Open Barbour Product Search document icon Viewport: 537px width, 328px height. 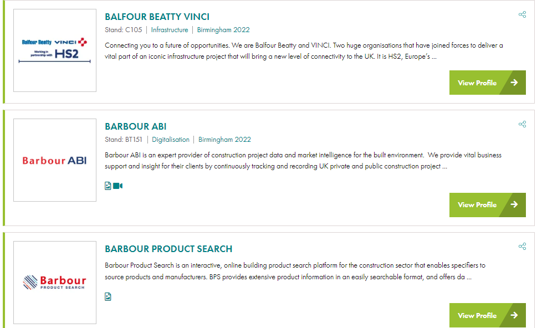point(108,296)
